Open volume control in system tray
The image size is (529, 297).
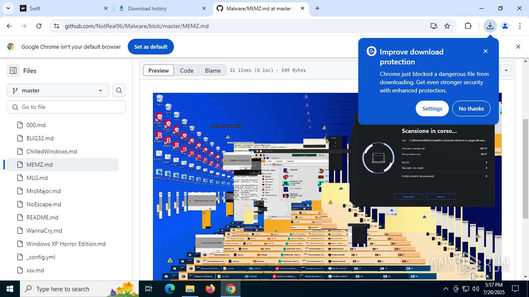475,289
